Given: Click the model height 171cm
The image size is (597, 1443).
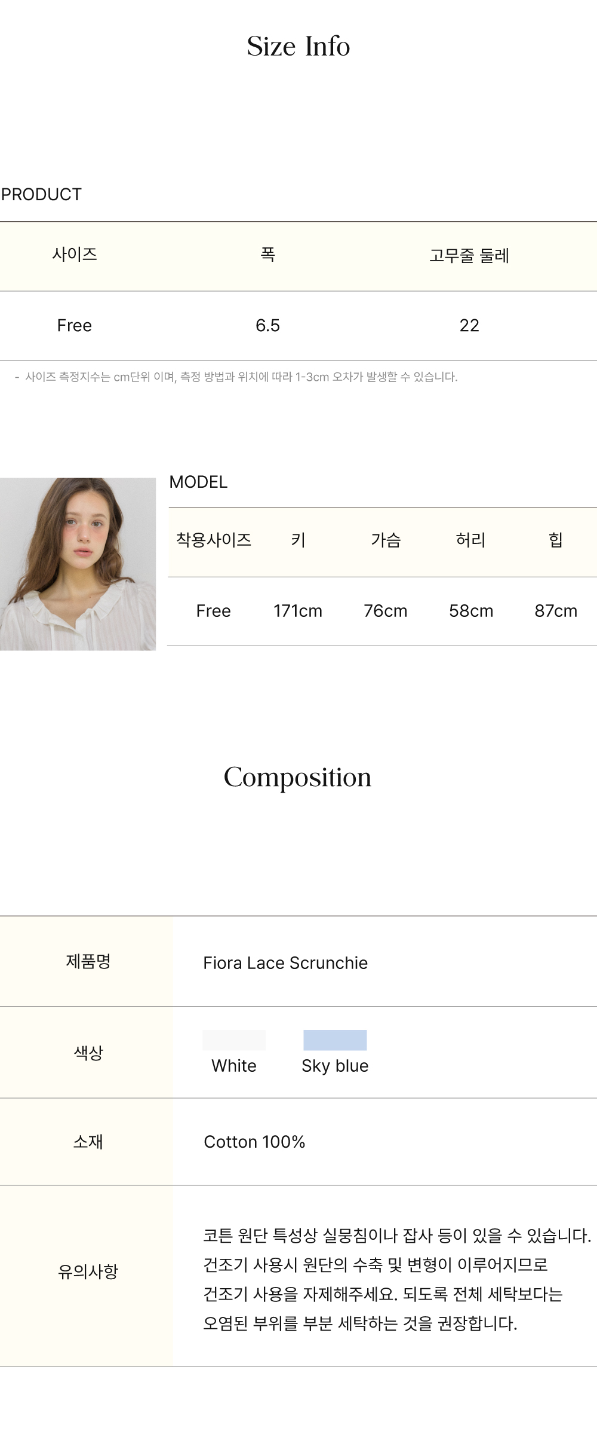Looking at the screenshot, I should point(297,611).
